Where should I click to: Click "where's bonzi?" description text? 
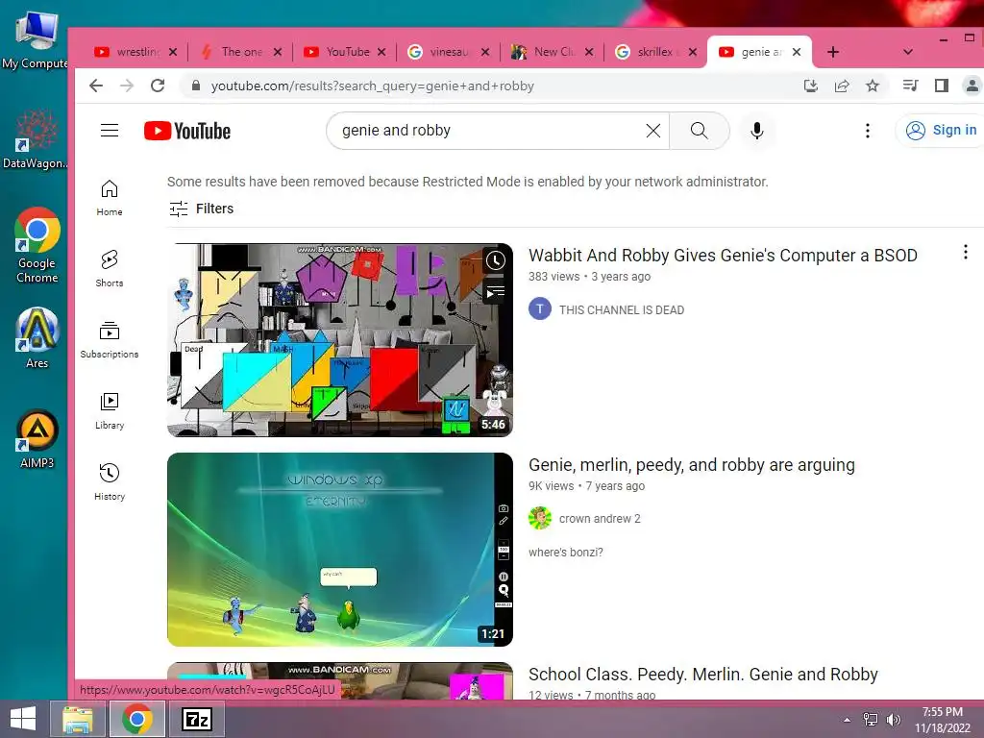(x=565, y=553)
